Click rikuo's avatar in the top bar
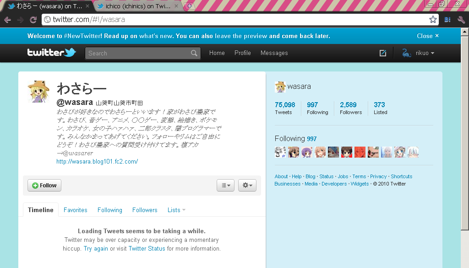The height and width of the screenshot is (268, 469). point(407,53)
